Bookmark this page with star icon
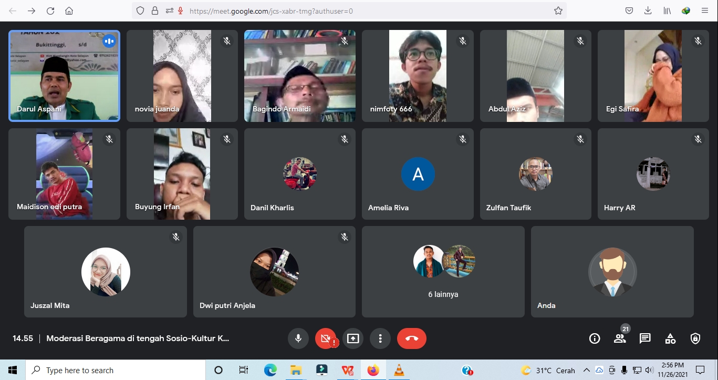 pyautogui.click(x=558, y=11)
